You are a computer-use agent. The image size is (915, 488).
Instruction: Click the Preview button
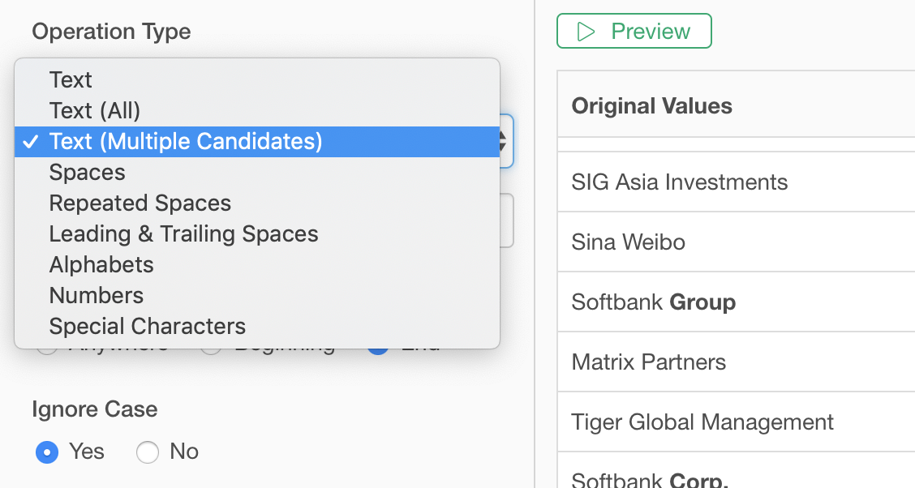634,30
